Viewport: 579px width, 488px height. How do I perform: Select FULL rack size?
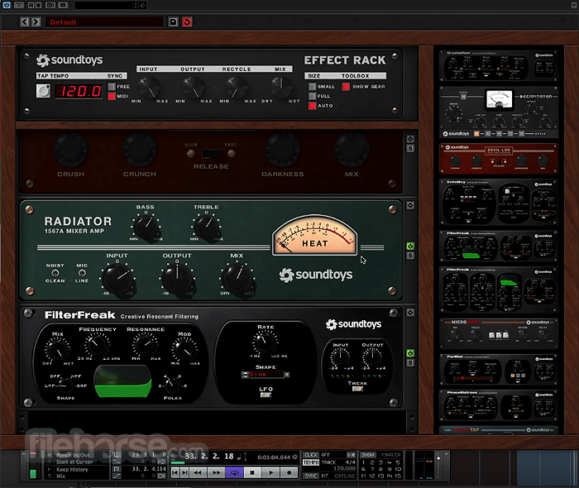point(312,96)
